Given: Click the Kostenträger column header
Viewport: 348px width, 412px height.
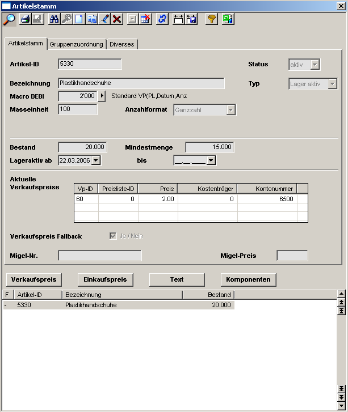Looking at the screenshot, I should tap(207, 189).
